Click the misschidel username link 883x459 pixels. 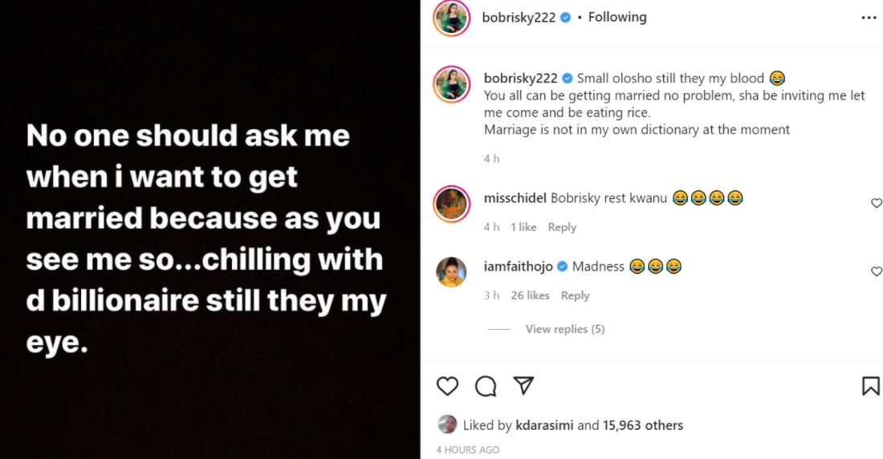pyautogui.click(x=515, y=198)
